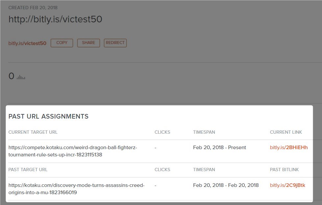
Task: Select the CURRENT TARGET URL column header
Action: (x=33, y=132)
